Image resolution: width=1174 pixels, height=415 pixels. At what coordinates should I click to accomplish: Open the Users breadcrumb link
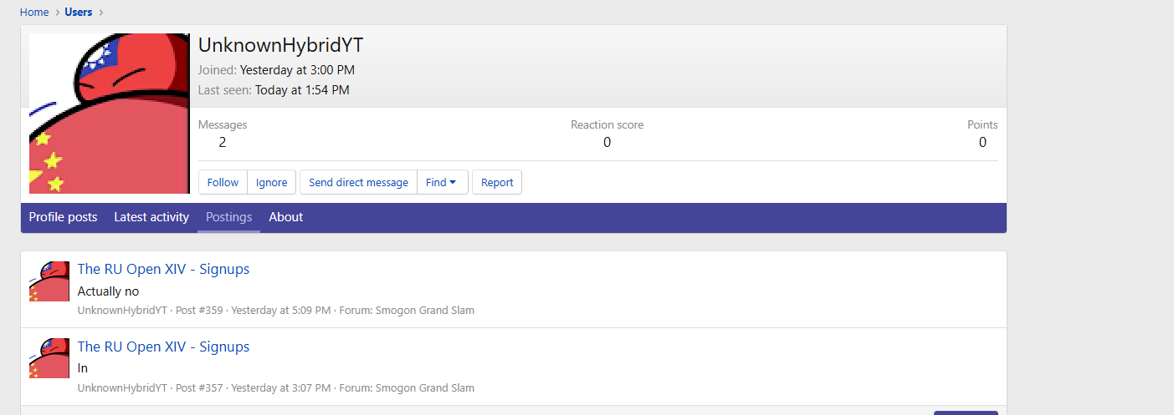[79, 12]
